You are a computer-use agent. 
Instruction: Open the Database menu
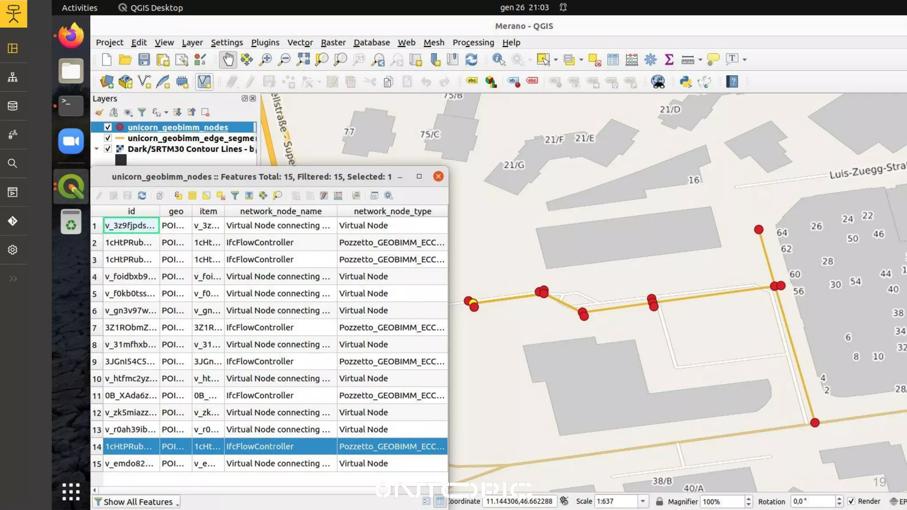372,42
